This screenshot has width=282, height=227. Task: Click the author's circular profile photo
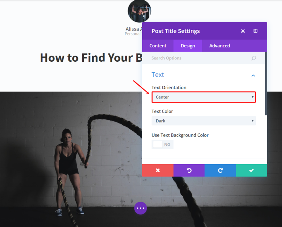(139, 11)
